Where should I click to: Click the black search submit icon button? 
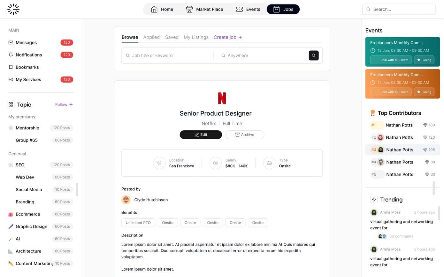(x=313, y=55)
